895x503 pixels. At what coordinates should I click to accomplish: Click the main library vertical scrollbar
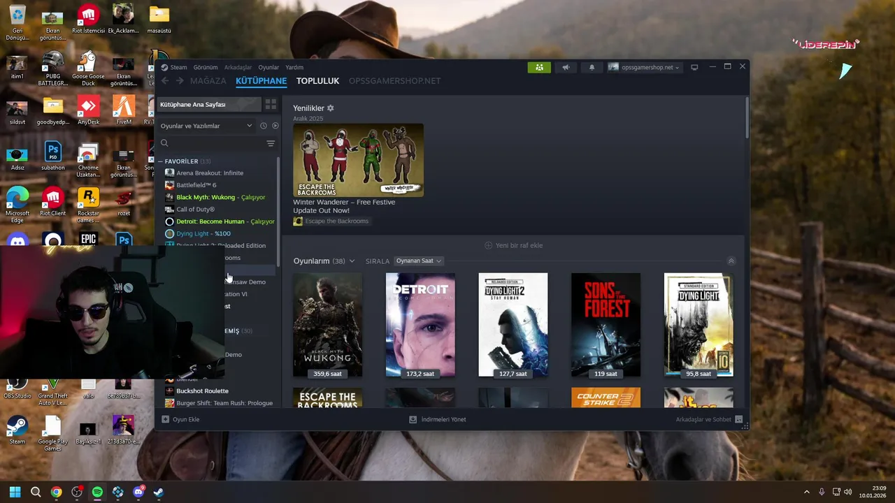(746, 117)
